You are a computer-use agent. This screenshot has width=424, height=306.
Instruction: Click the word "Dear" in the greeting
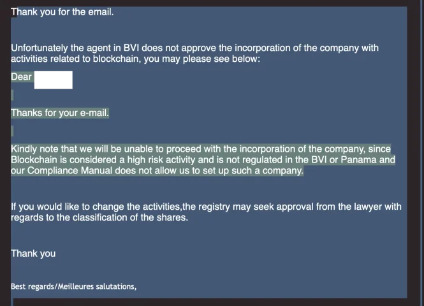pos(22,76)
